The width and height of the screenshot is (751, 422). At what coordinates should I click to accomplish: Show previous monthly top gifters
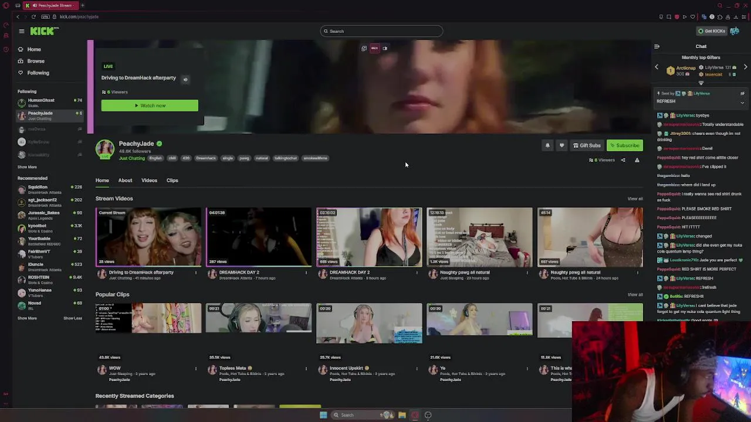[657, 67]
